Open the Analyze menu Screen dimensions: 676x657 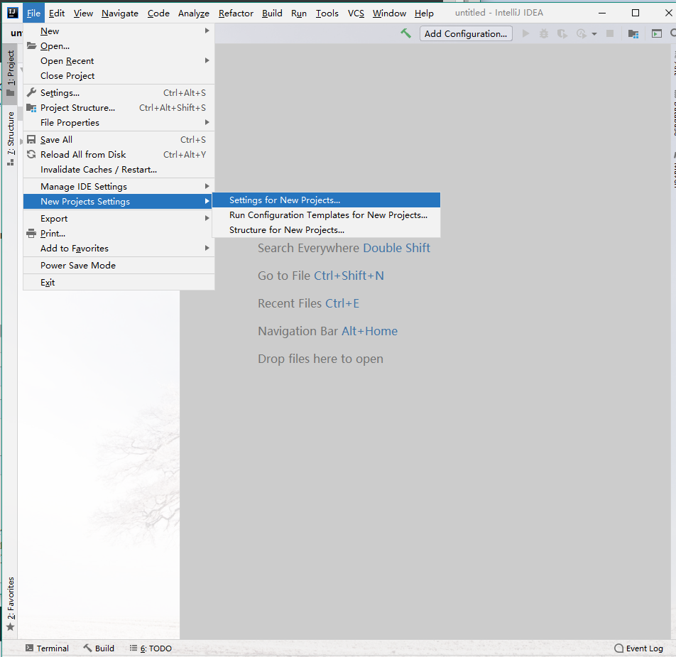194,13
